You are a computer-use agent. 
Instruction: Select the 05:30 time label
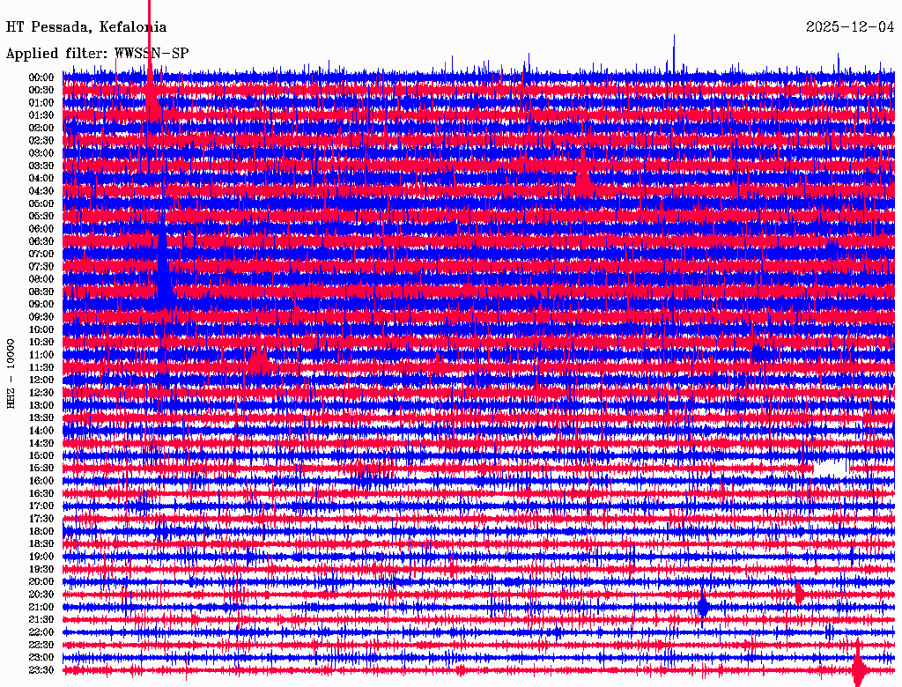[41, 217]
